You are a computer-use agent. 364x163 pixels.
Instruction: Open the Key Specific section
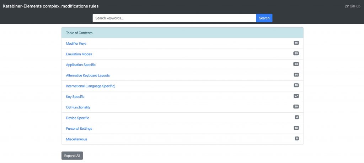75,97
